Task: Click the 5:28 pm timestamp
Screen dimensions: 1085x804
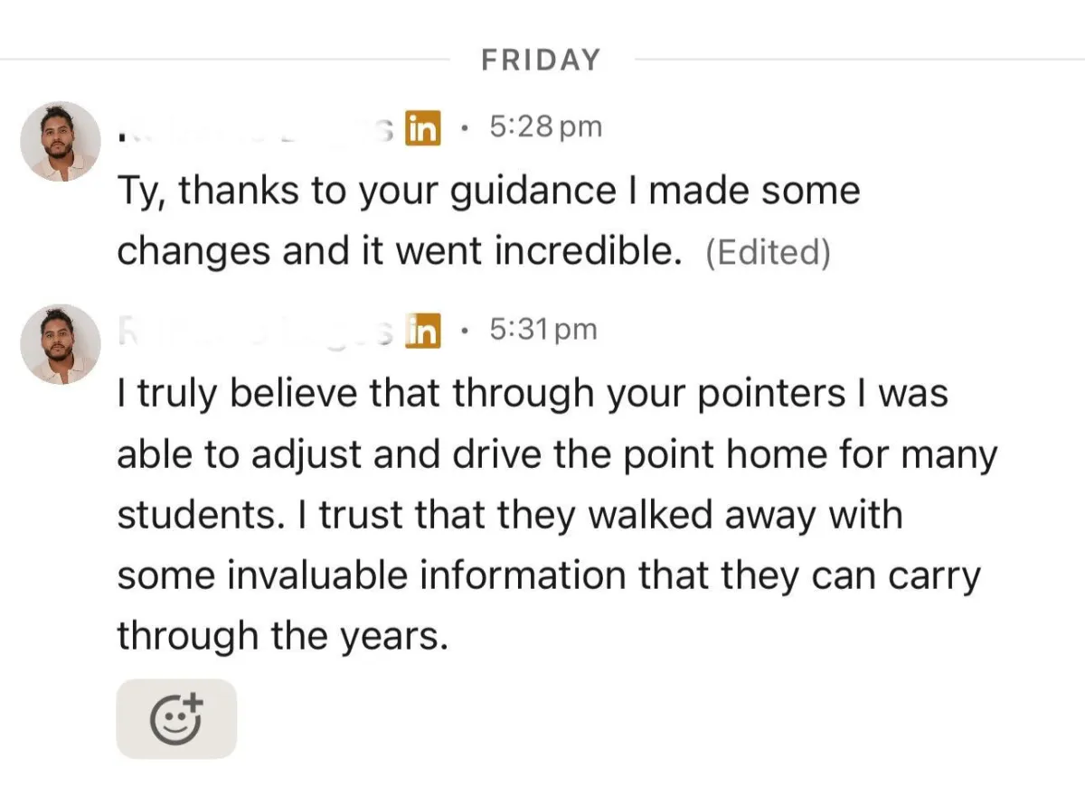Action: coord(545,127)
